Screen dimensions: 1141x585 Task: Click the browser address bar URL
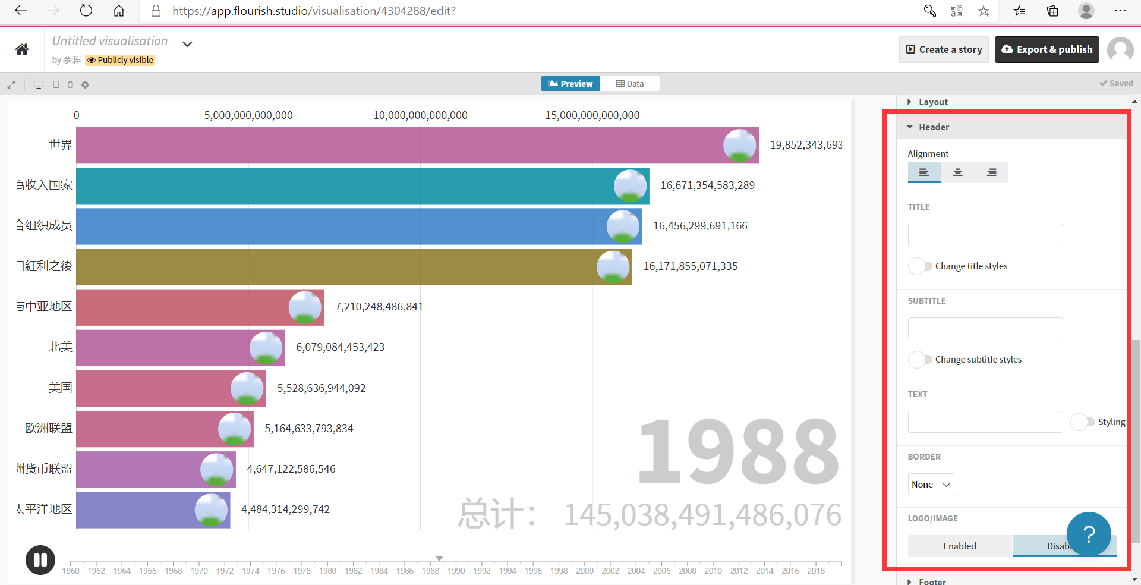tap(314, 11)
